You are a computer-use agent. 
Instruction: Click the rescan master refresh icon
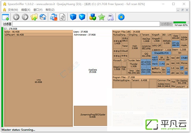54,17
